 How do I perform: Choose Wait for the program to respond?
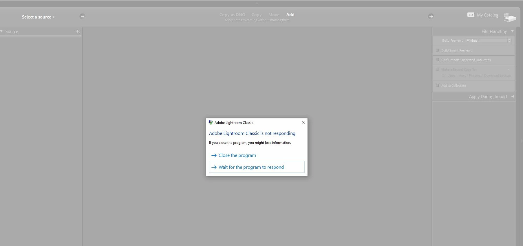tap(257, 167)
